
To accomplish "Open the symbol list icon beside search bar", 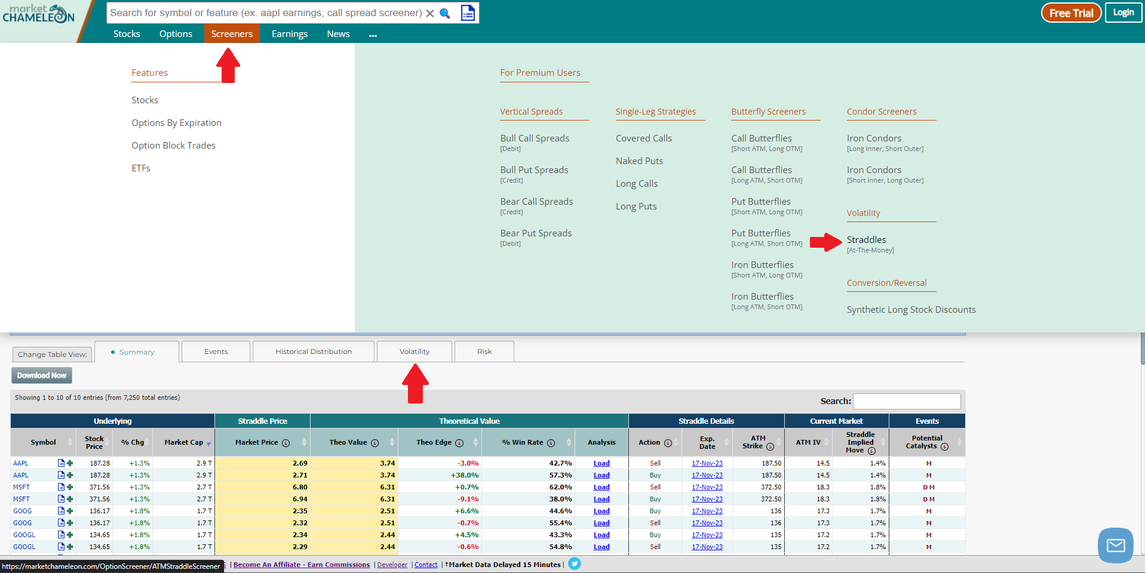I will pyautogui.click(x=468, y=13).
